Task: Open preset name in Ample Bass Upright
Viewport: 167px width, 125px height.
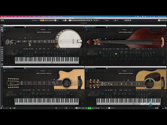Action: pos(125,30)
